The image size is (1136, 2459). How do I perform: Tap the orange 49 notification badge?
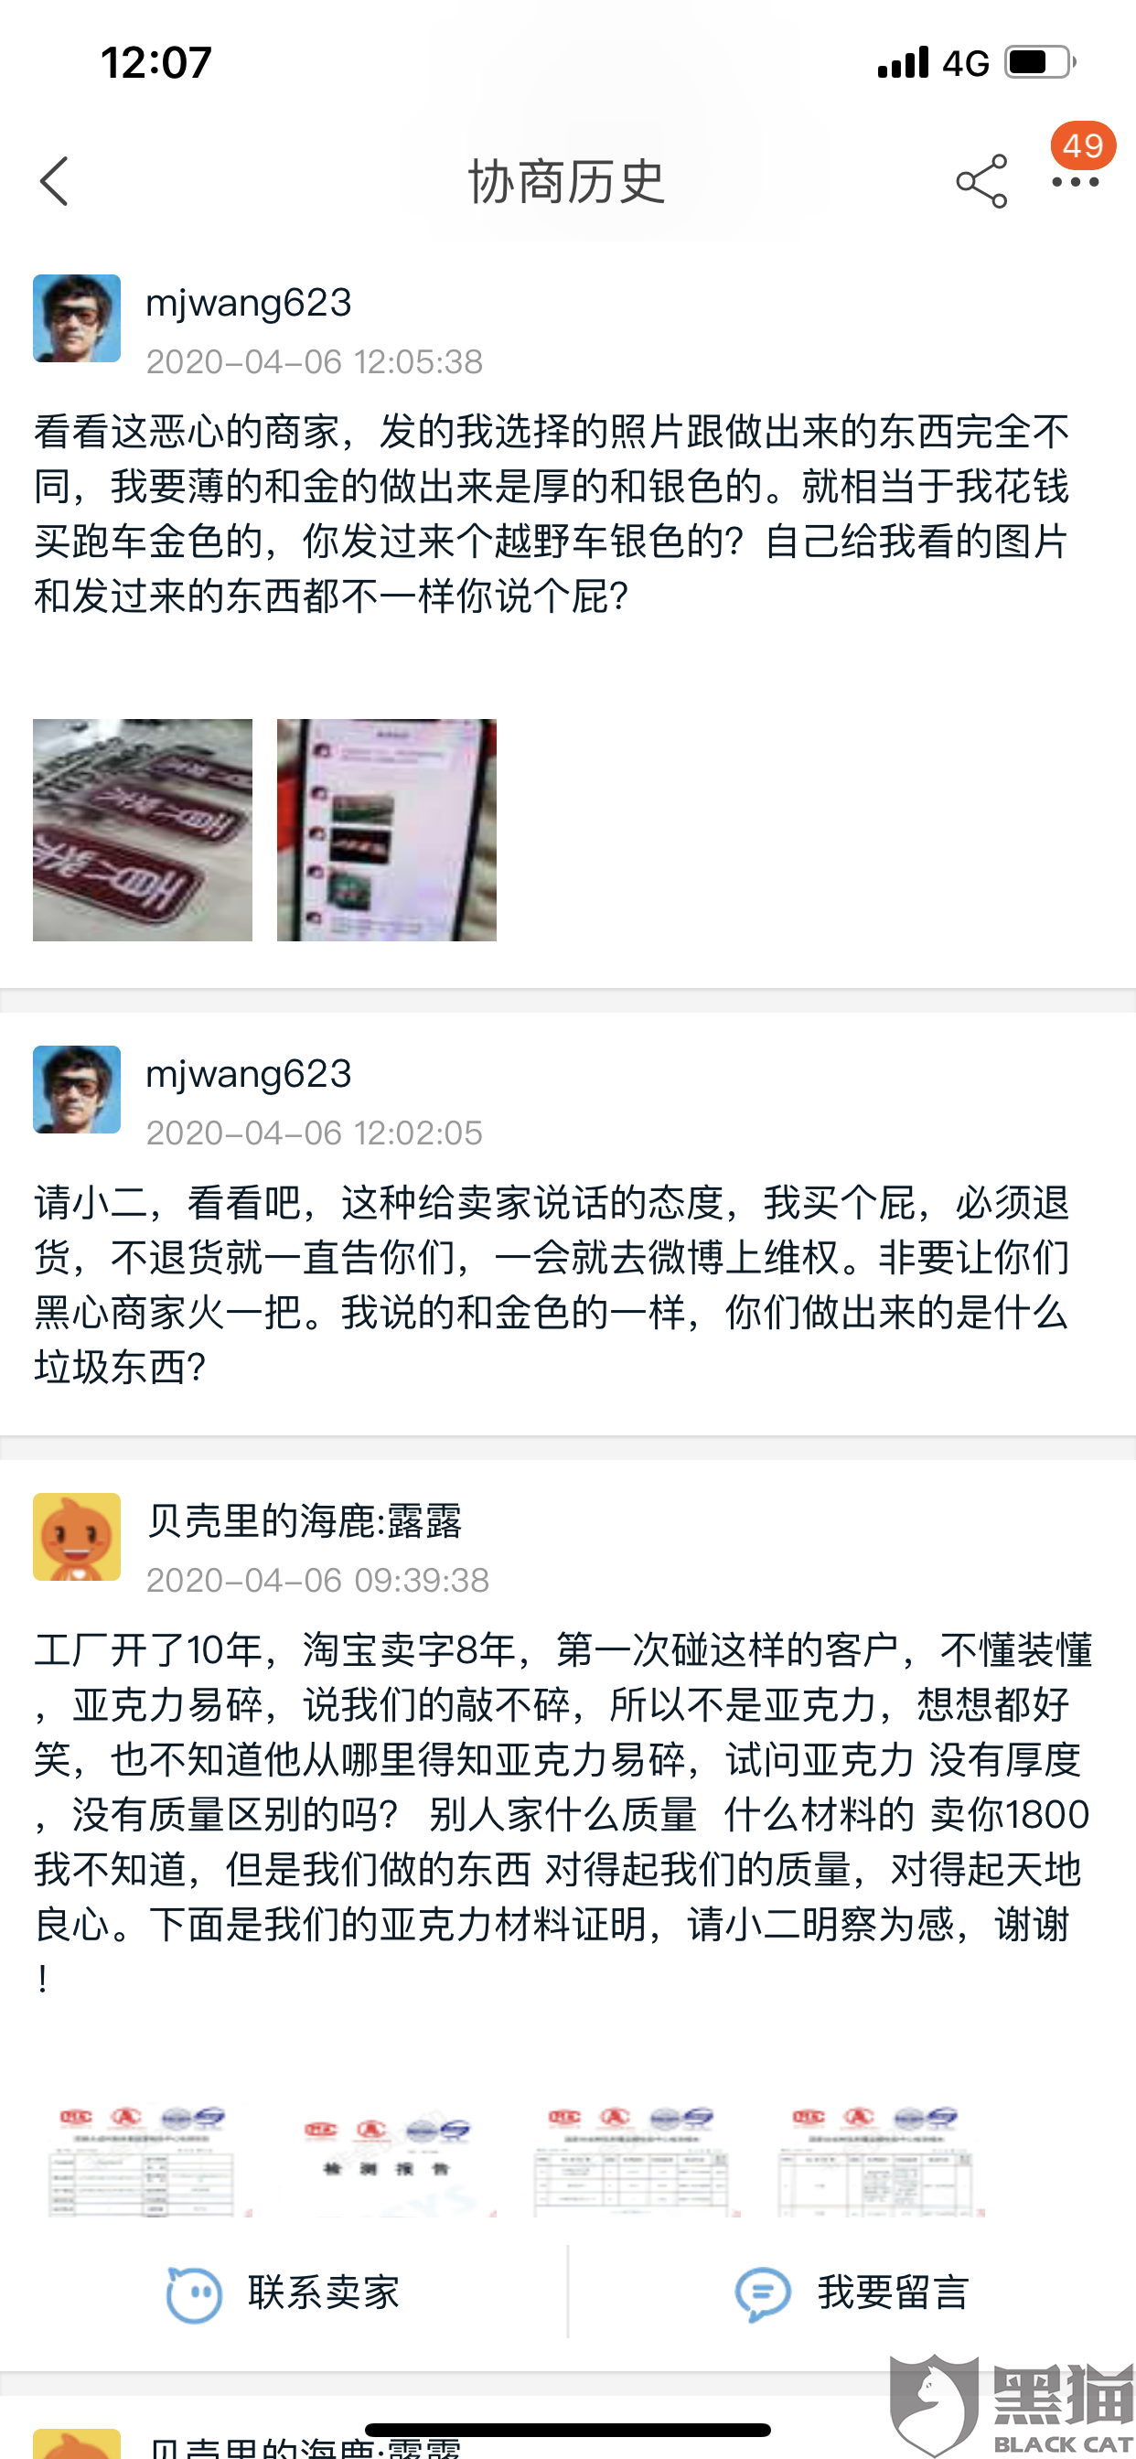(x=1083, y=145)
